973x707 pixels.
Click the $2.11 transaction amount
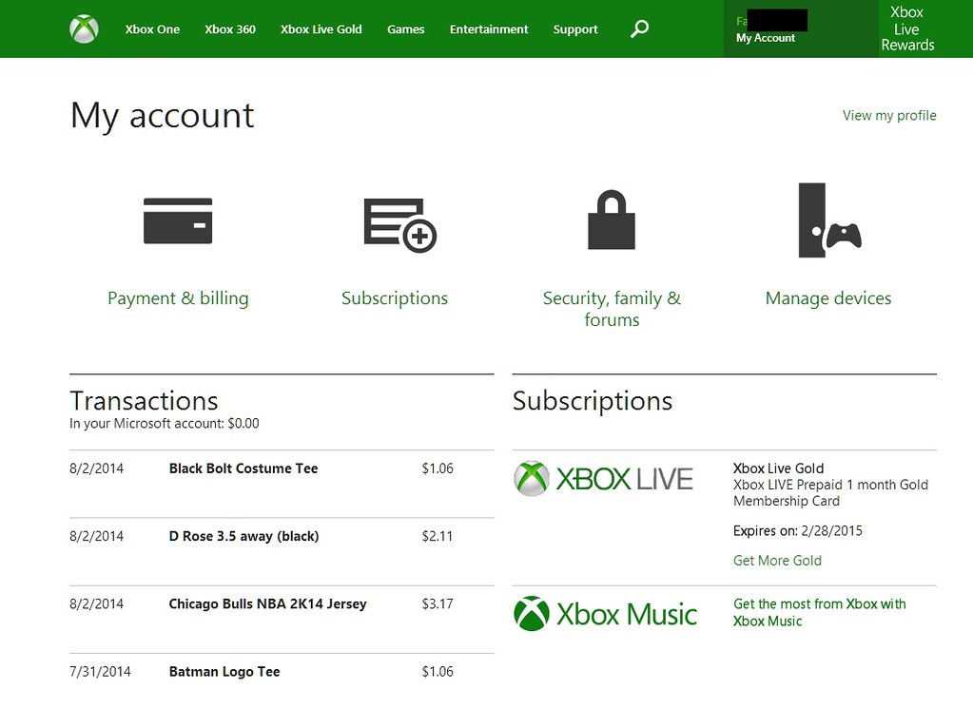(438, 537)
